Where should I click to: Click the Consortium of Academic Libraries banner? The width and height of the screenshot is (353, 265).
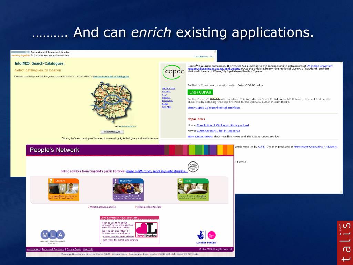click(x=41, y=53)
